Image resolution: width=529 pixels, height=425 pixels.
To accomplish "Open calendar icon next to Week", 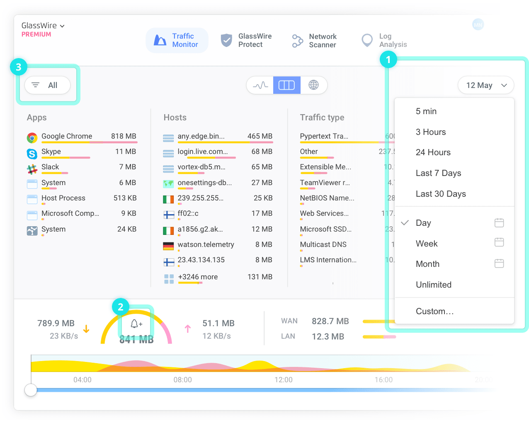I will (x=499, y=242).
